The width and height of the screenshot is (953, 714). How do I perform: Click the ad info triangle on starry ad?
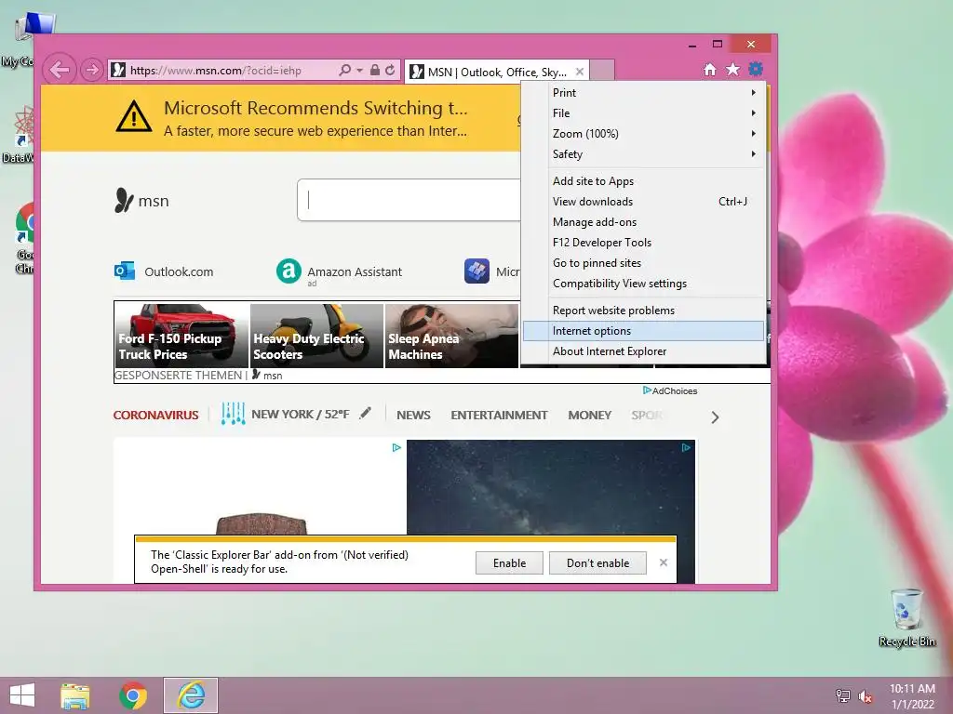pos(686,447)
